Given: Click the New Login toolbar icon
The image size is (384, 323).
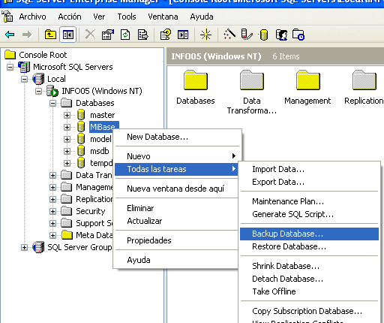Looking at the screenshot, I should pos(281,35).
